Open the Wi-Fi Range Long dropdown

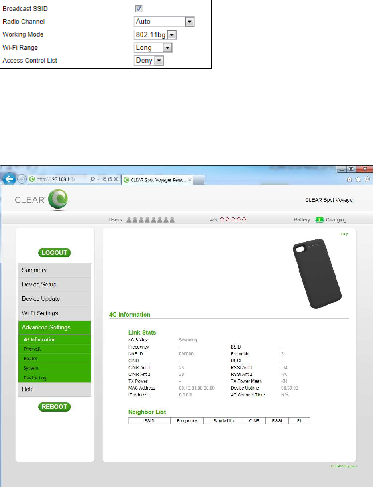pyautogui.click(x=153, y=48)
